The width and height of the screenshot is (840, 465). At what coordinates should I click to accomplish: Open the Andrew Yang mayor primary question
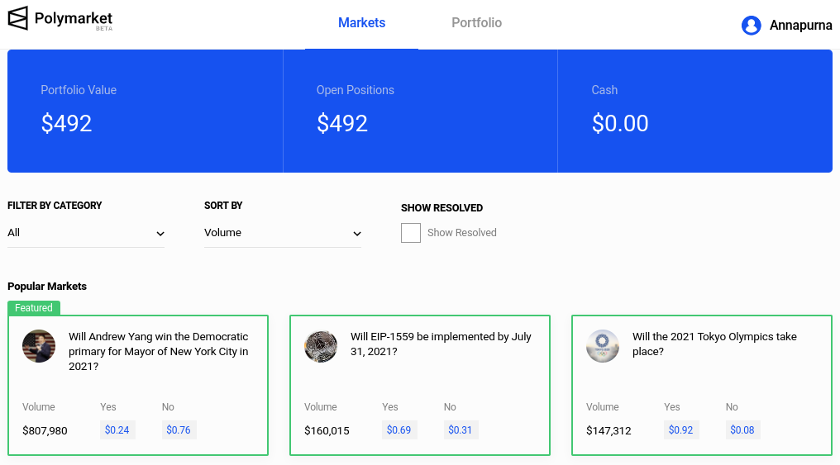point(159,352)
